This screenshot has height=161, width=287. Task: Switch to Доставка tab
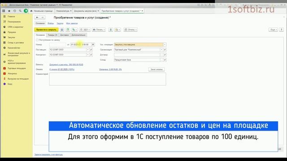point(65,35)
